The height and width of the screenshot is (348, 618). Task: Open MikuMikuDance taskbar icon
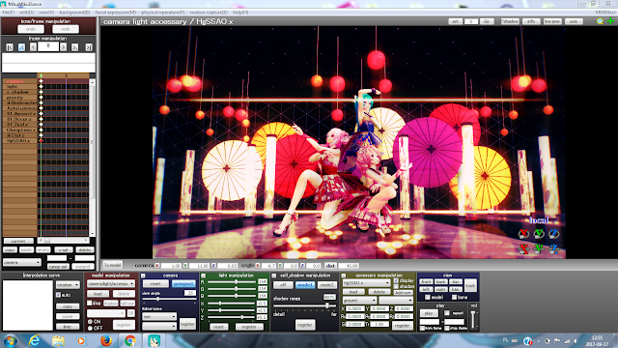[154, 340]
